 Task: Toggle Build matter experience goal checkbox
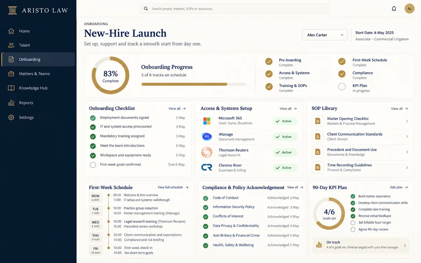353,196
